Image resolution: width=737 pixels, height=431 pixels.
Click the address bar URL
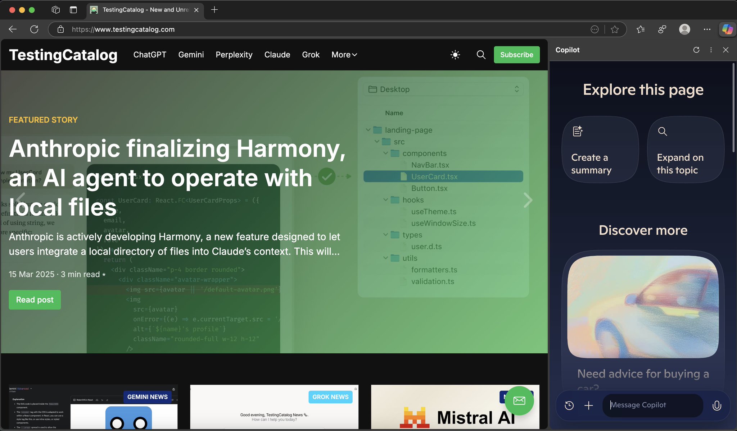tap(123, 29)
